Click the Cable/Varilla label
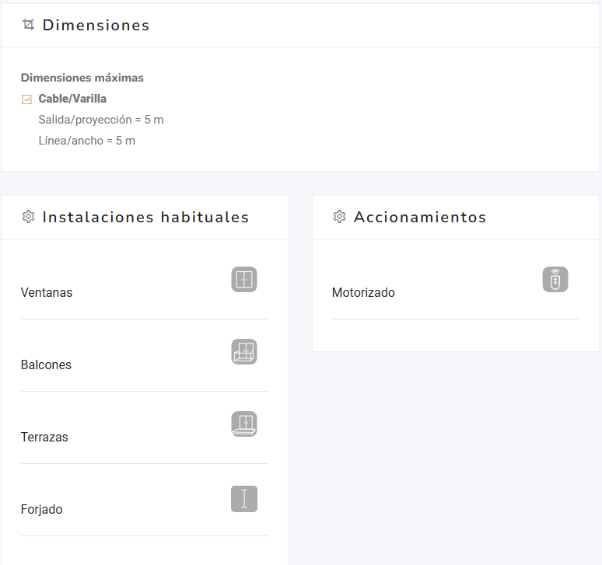This screenshot has width=602, height=565. 72,99
